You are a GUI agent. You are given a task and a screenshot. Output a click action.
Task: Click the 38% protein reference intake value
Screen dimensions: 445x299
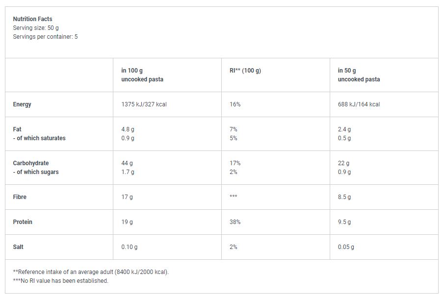click(x=235, y=222)
